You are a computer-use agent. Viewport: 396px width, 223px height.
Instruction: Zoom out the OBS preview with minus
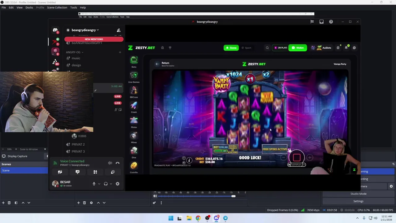pyautogui.click(x=3, y=149)
